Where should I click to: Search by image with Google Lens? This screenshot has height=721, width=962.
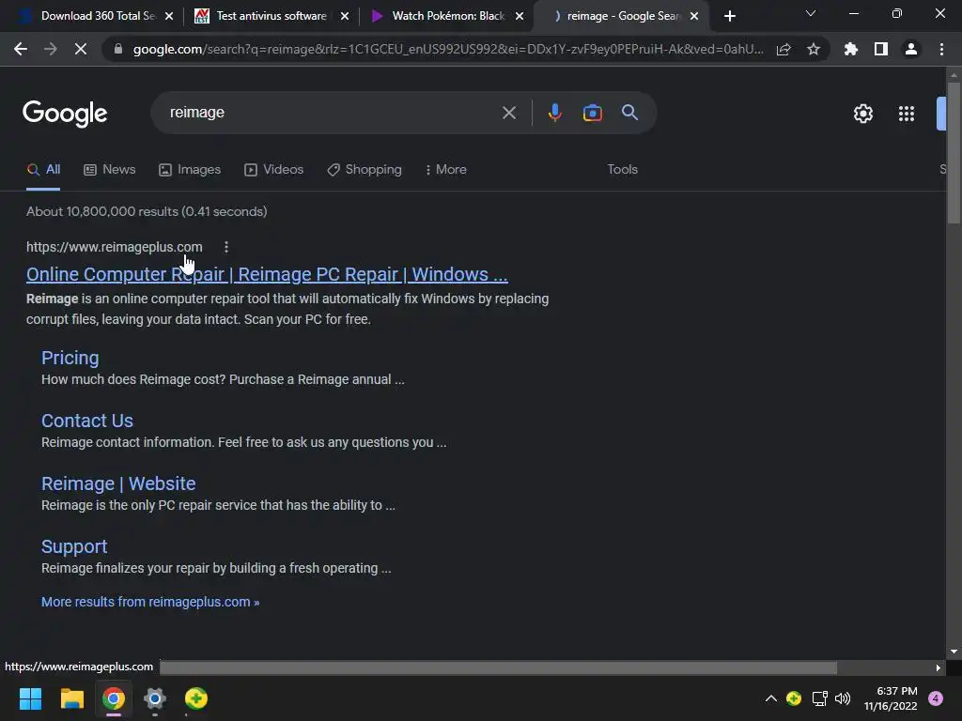[592, 113]
